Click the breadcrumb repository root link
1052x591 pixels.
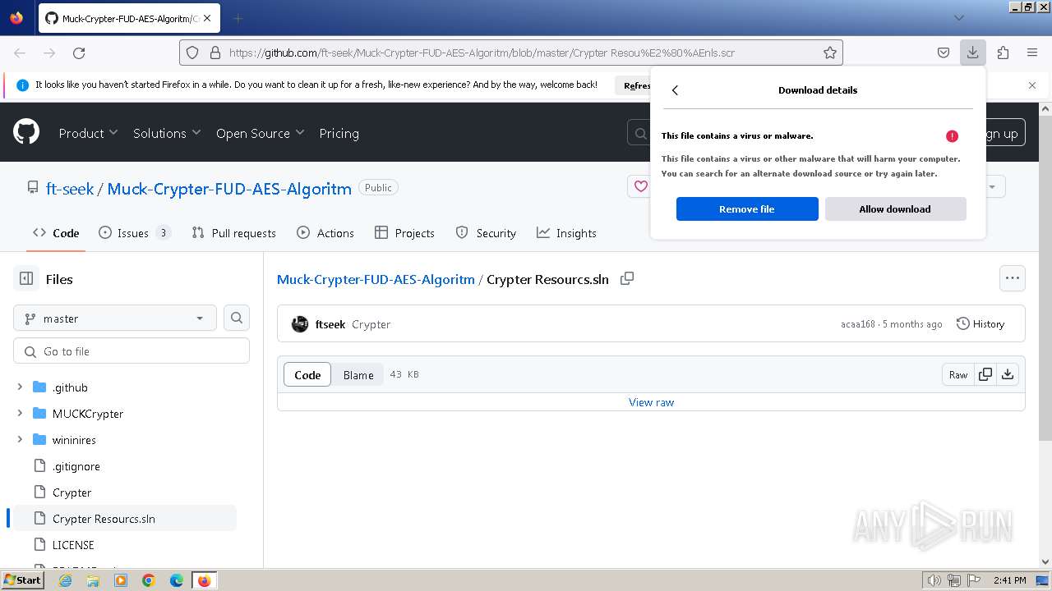tap(376, 279)
